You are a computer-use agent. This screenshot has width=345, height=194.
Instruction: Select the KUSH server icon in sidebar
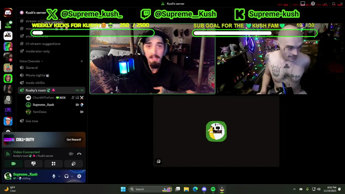tap(8, 25)
